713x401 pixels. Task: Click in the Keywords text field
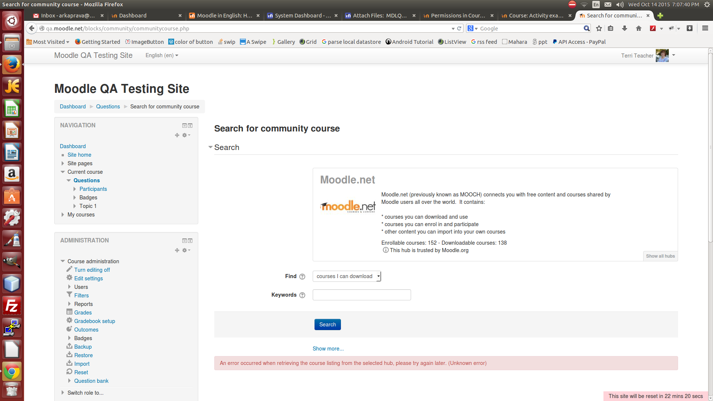click(x=362, y=295)
